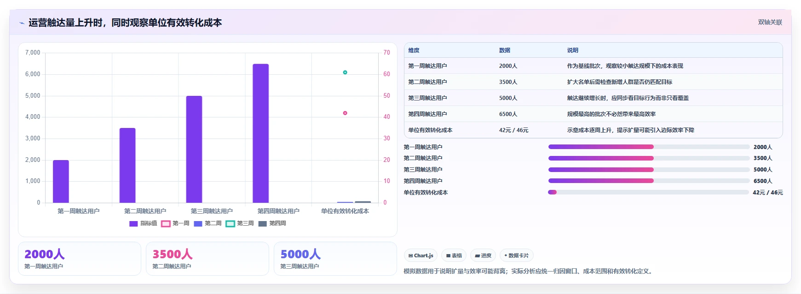Click the 数据卡片 tag chip
The width and height of the screenshot is (801, 294).
tap(517, 255)
